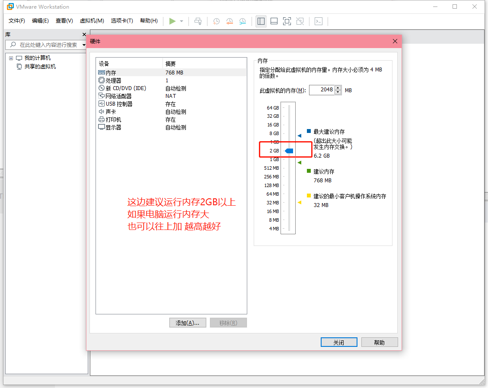Select 我的计算机 in the library tree
Screen dimensions: 488x388
(x=37, y=58)
